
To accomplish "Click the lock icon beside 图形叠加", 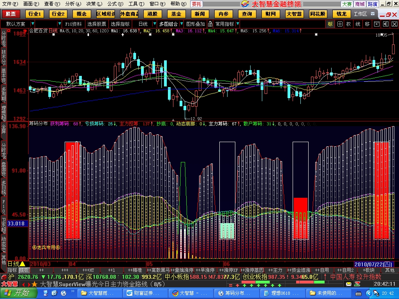I will click(210, 24).
